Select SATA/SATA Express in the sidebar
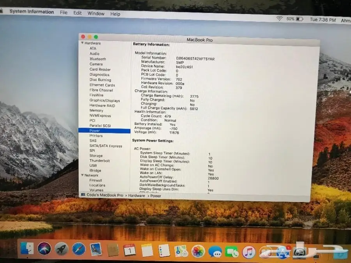Viewport: 351px width, 263px height. pos(106,146)
